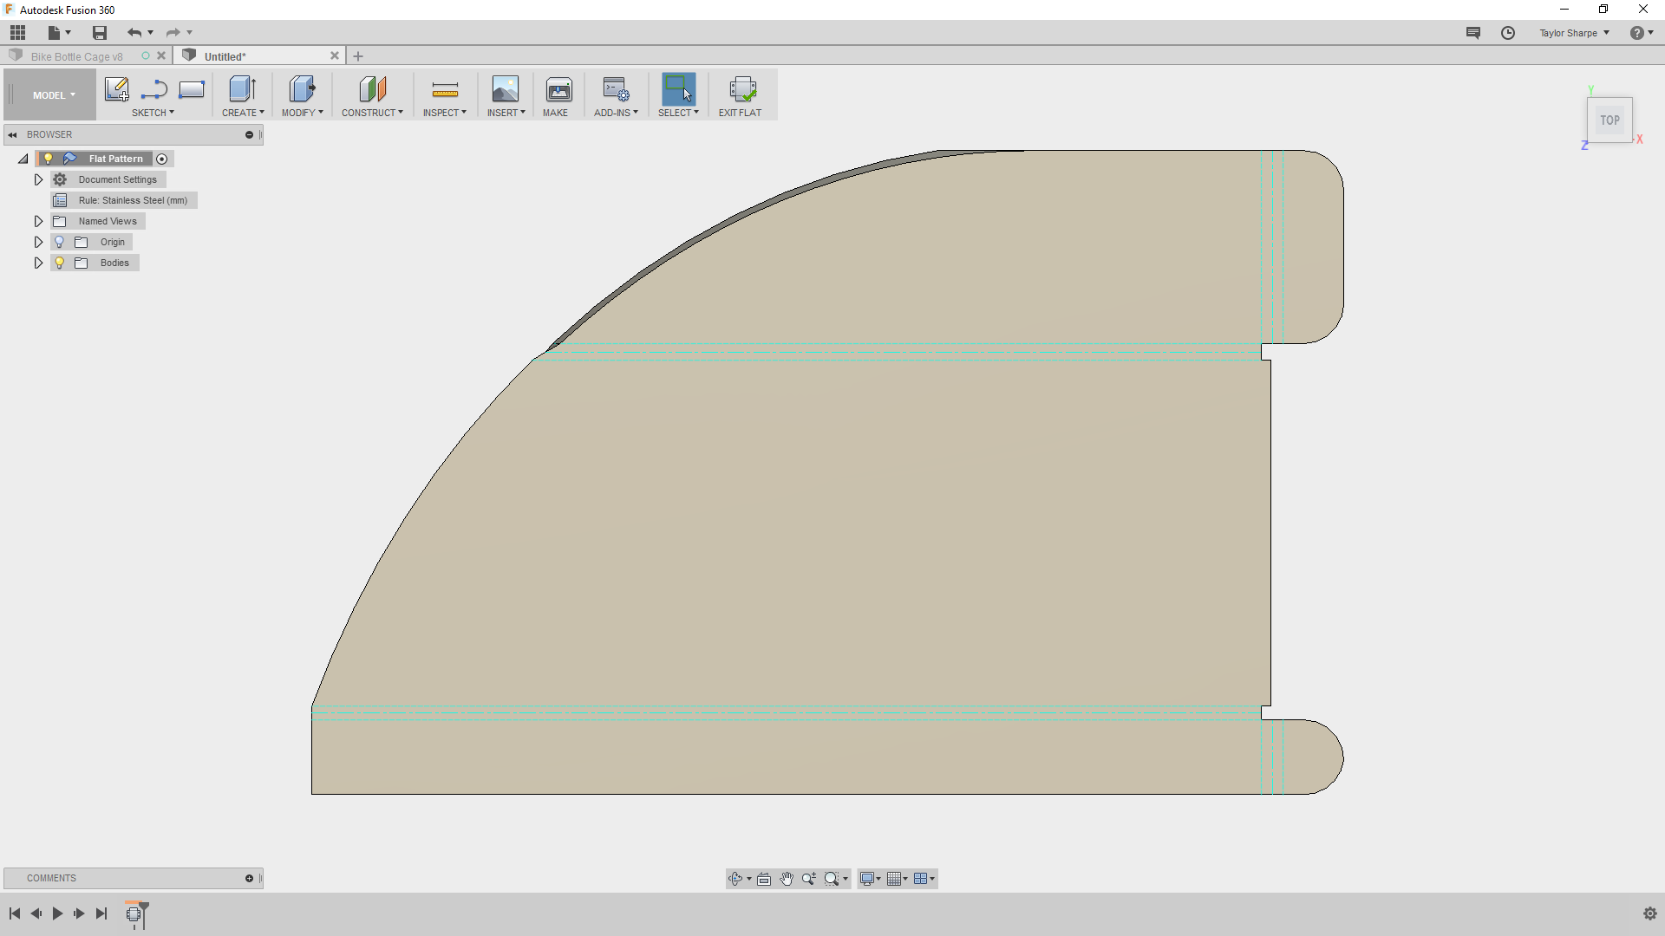Click the Insert image icon
Viewport: 1665px width, 936px height.
(x=506, y=89)
